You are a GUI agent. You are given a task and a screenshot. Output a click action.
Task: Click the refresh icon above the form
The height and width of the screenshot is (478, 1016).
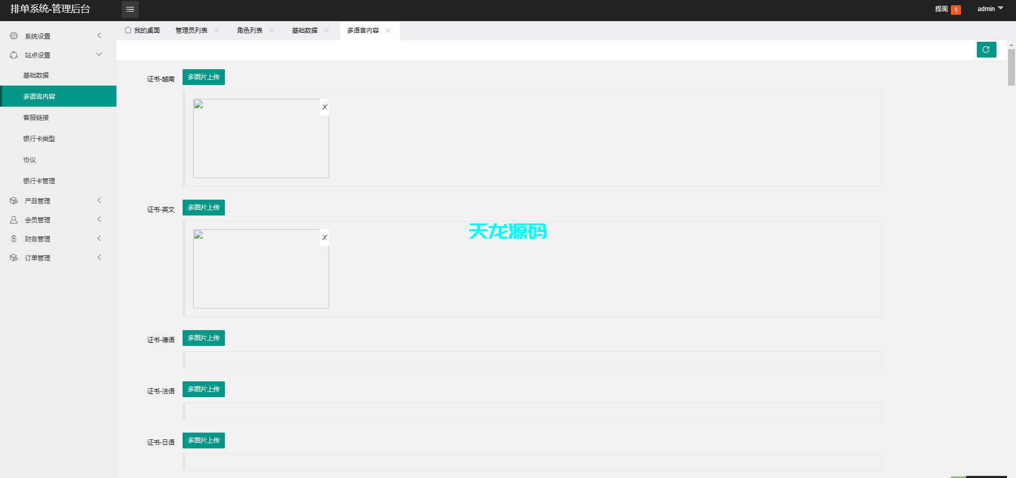coord(986,49)
